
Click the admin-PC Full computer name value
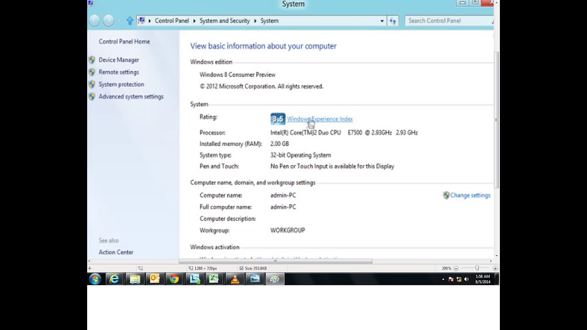(283, 207)
